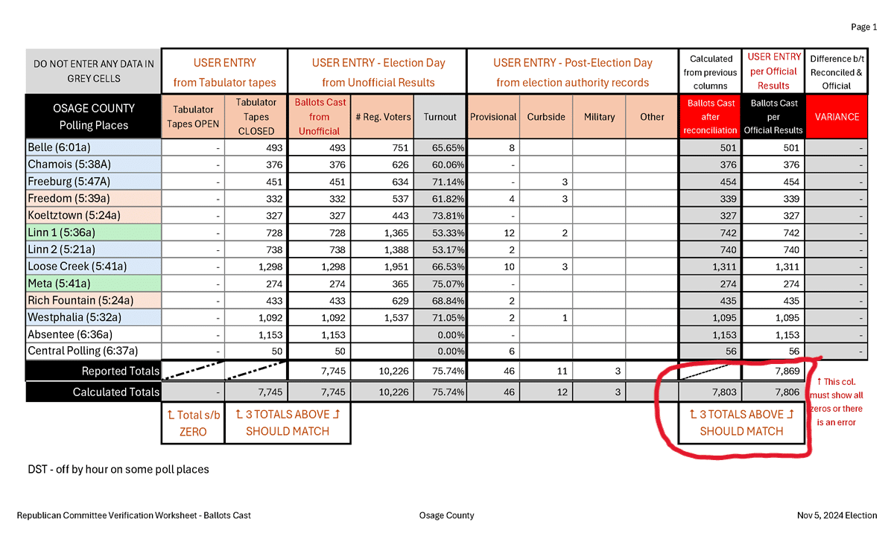Click the Tabulator Tapes OPEN column header
Screen dimensions: 894x542
point(193,117)
